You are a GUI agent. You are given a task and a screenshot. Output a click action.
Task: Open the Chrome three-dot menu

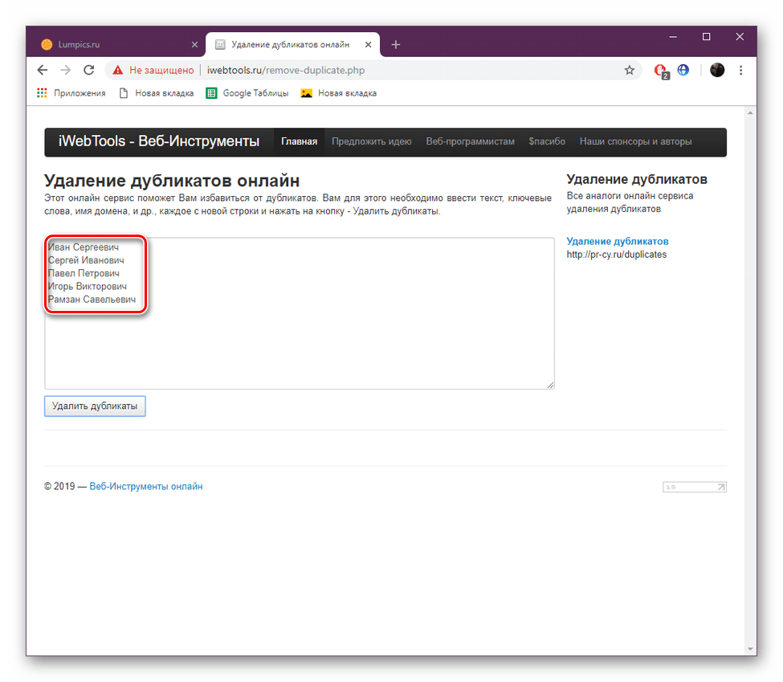740,70
